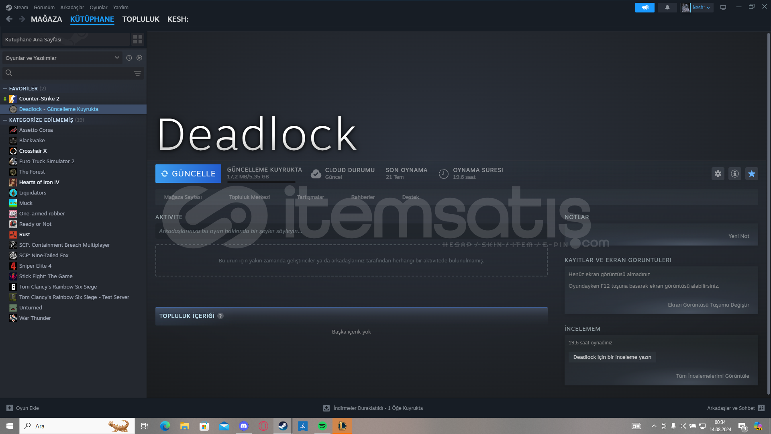This screenshot has height=434, width=771.
Task: Select War Thunder in the library
Action: (73, 318)
